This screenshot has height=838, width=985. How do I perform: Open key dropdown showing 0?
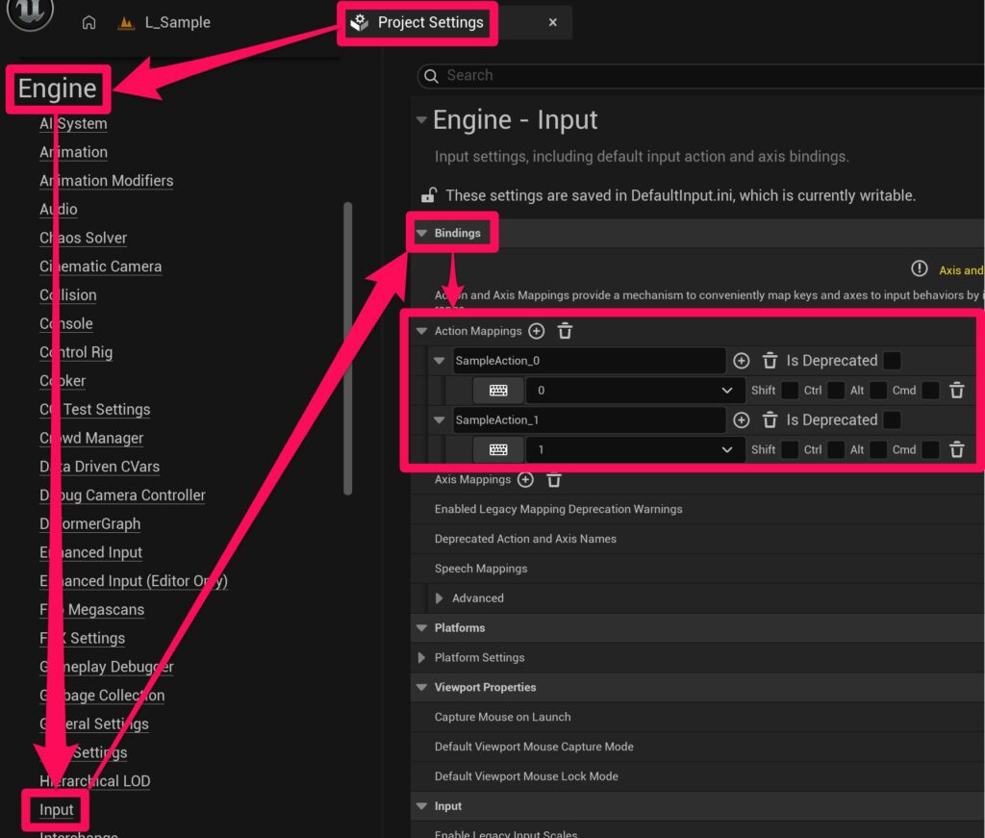637,391
